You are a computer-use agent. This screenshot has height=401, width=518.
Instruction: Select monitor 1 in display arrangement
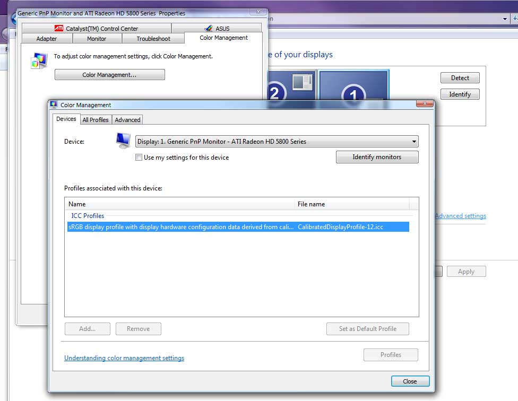(353, 88)
